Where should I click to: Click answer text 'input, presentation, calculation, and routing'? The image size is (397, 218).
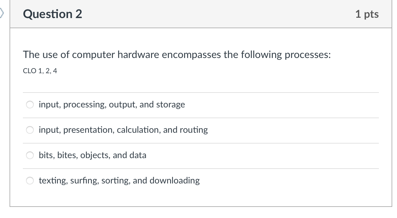tap(123, 130)
